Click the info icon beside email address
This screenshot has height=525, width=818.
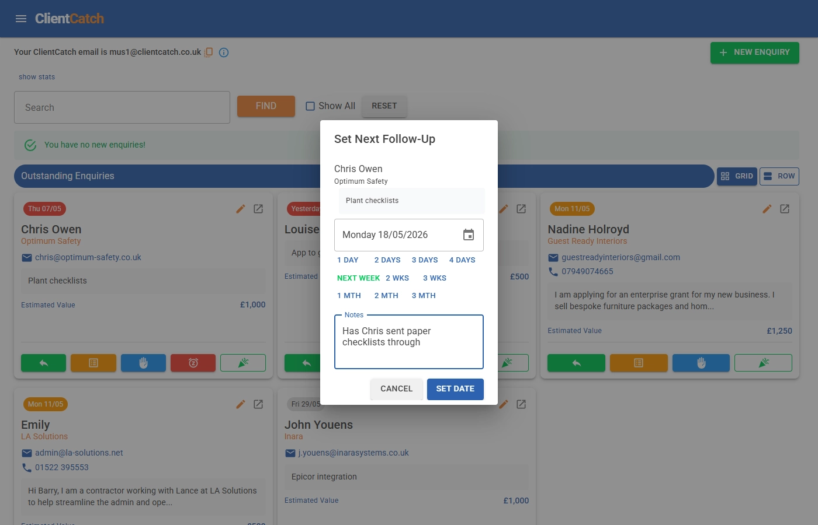pyautogui.click(x=224, y=52)
